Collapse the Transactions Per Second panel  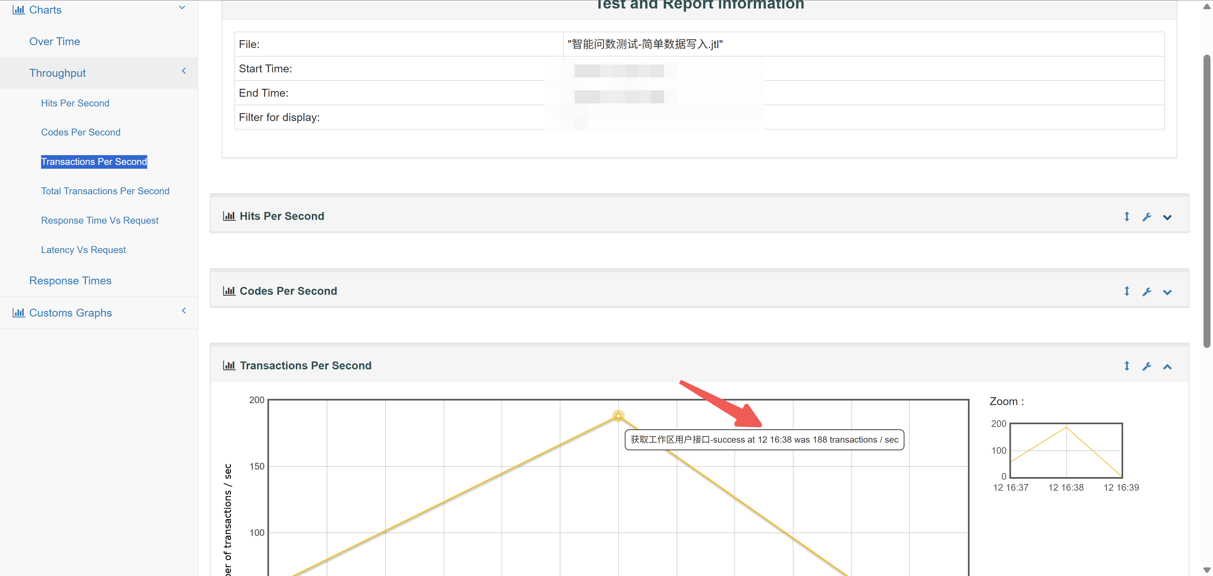pyautogui.click(x=1167, y=367)
